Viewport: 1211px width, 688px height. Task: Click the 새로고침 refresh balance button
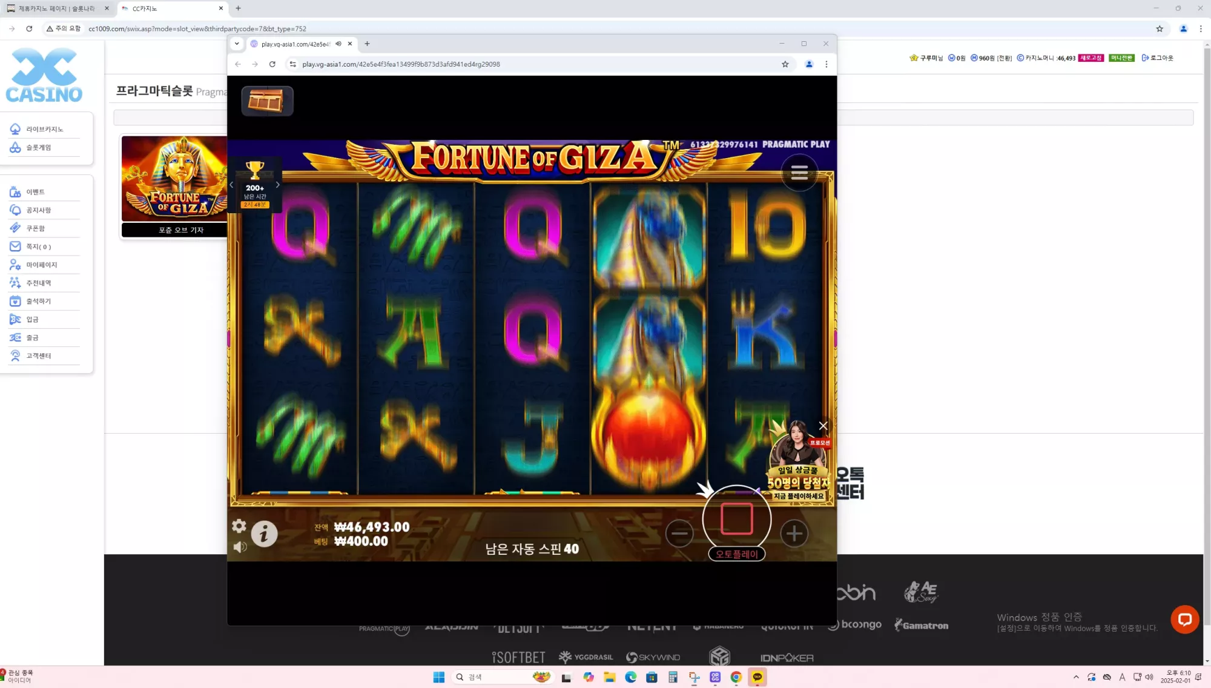(x=1091, y=58)
